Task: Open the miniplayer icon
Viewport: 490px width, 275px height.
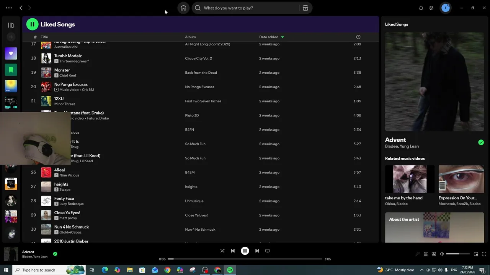Action: (x=476, y=254)
